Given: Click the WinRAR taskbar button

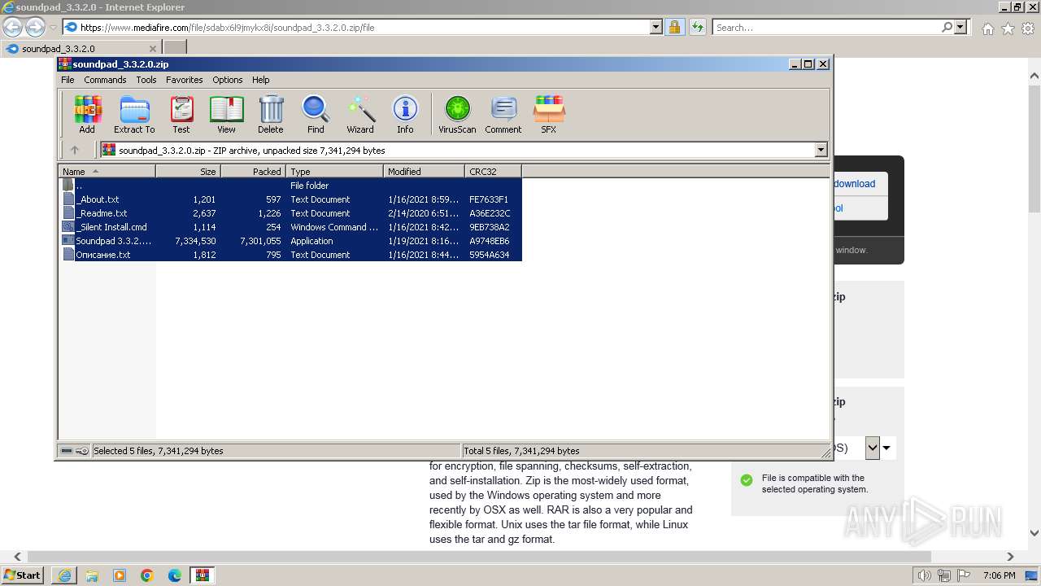Looking at the screenshot, I should click(x=202, y=575).
